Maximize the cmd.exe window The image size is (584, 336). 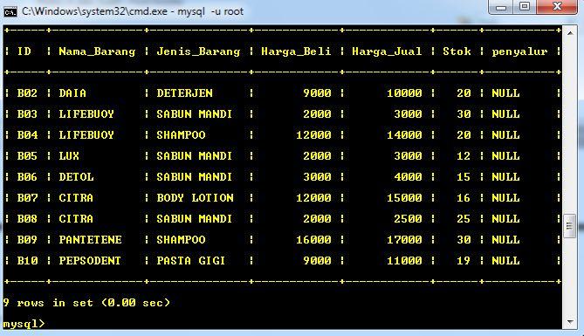point(525,7)
